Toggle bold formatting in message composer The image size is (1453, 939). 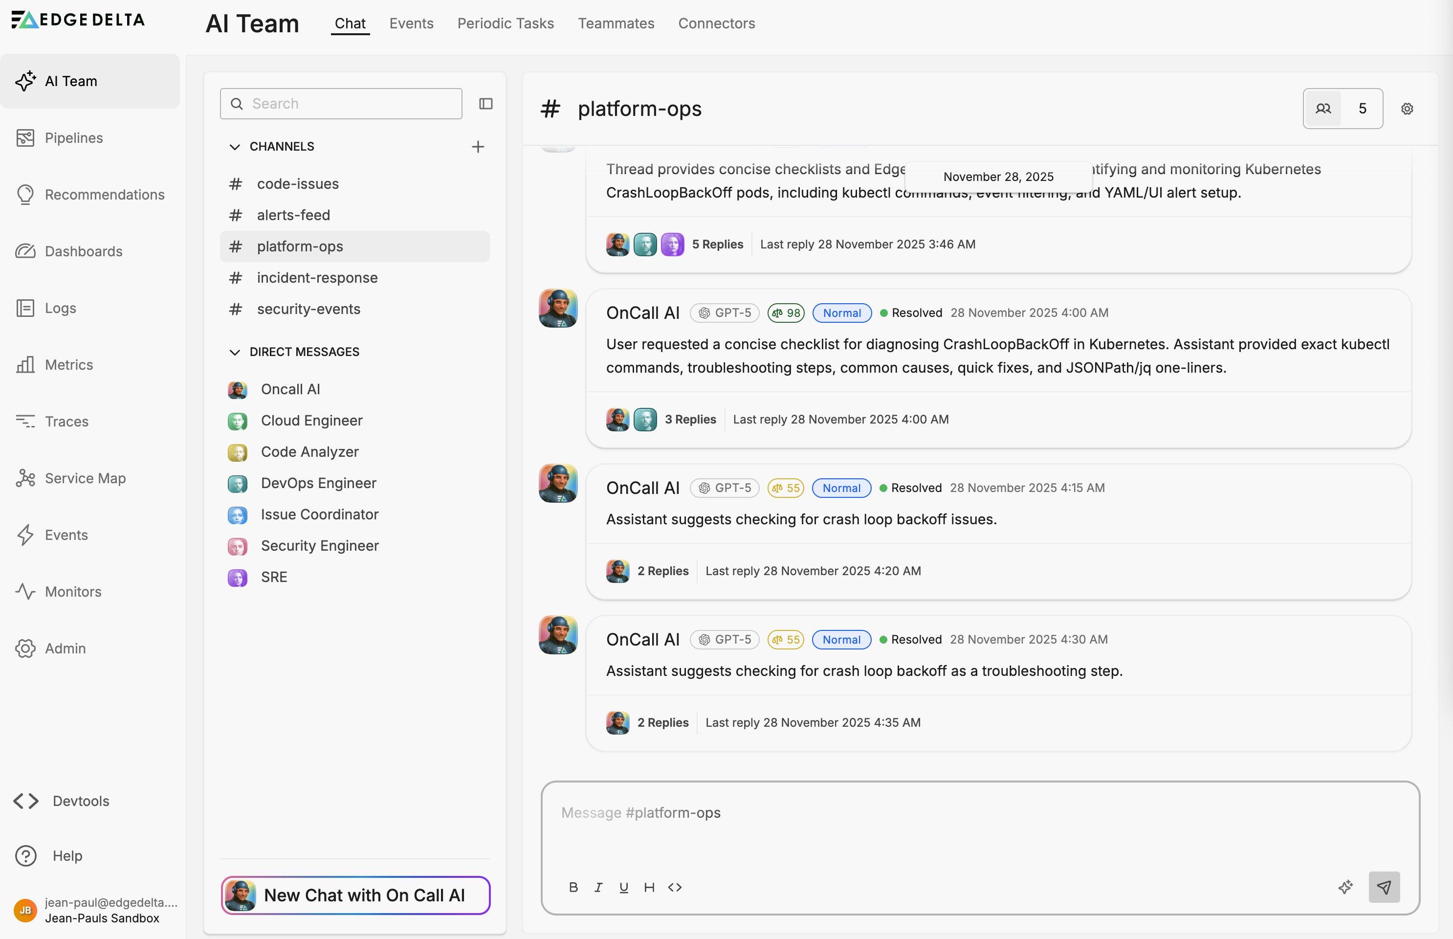(x=573, y=887)
